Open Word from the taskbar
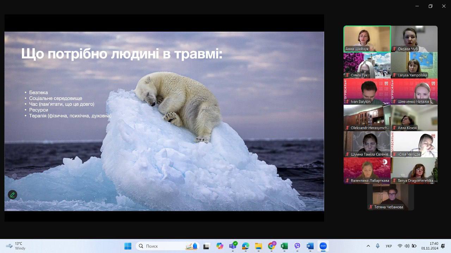Image resolution: width=451 pixels, height=253 pixels. coord(310,246)
